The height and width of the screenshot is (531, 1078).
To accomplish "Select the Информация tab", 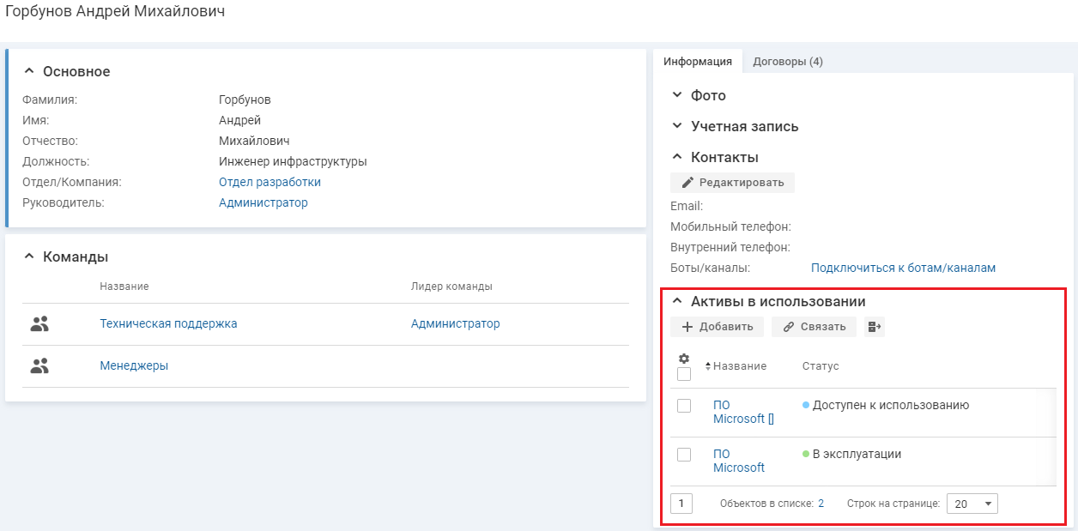I will point(697,62).
